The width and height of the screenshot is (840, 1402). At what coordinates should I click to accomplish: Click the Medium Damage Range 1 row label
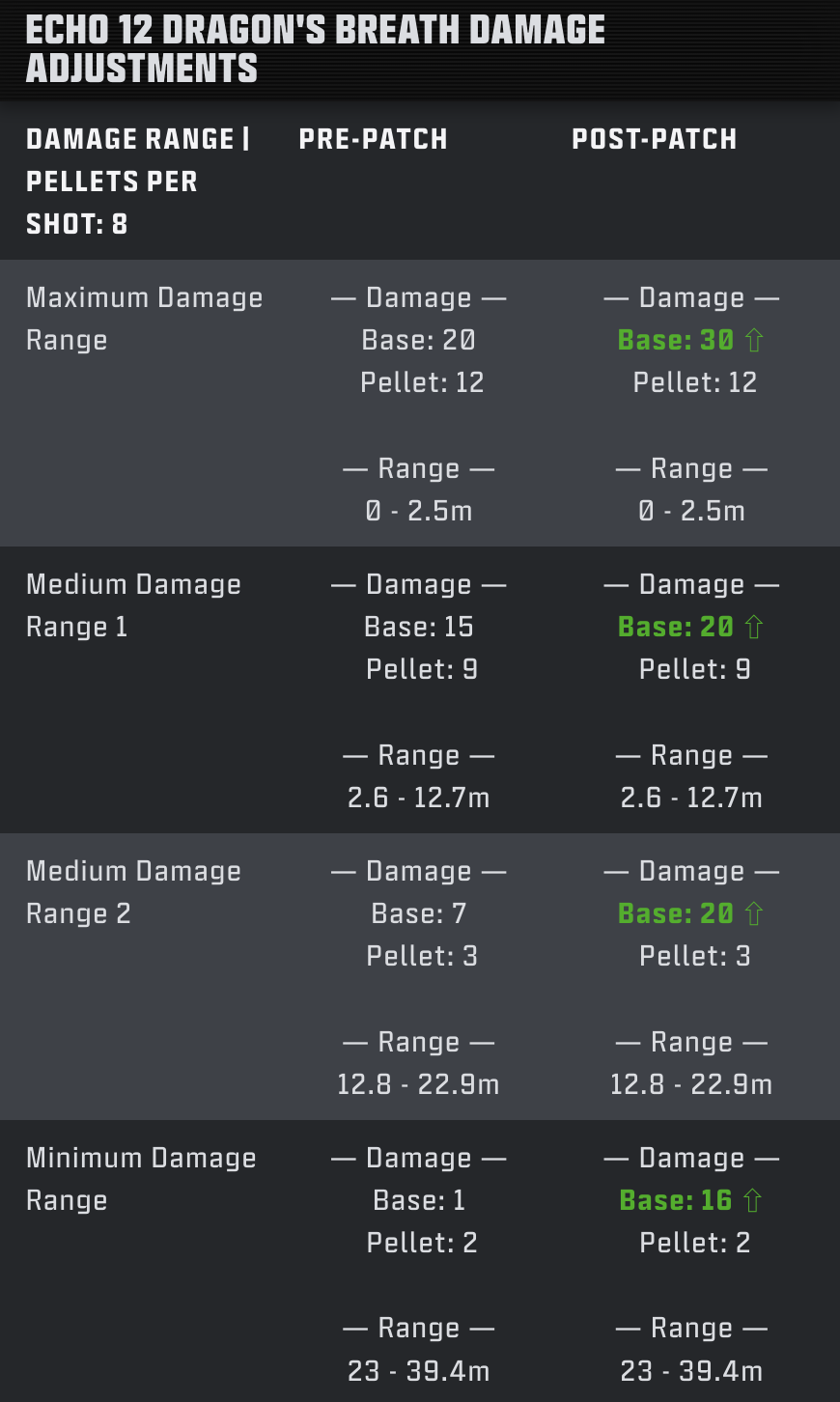133,605
